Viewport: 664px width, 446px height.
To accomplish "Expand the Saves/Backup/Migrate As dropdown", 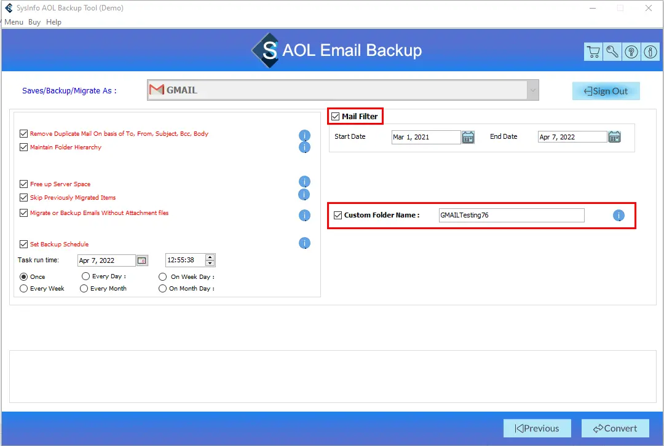I will [x=531, y=90].
